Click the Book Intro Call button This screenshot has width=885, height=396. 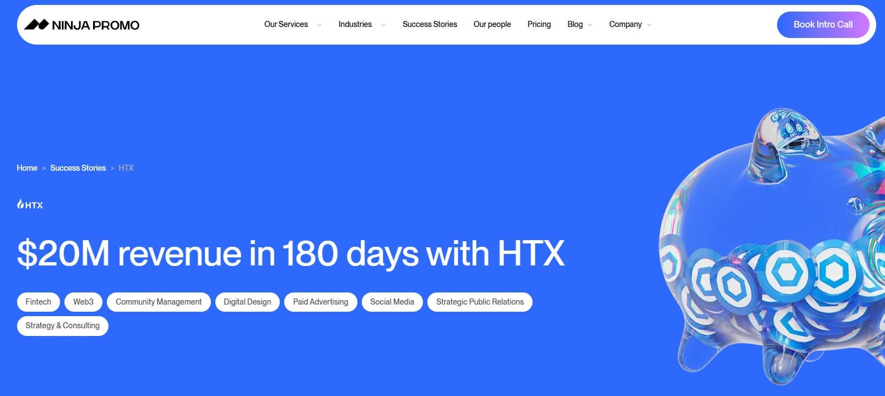tap(823, 25)
